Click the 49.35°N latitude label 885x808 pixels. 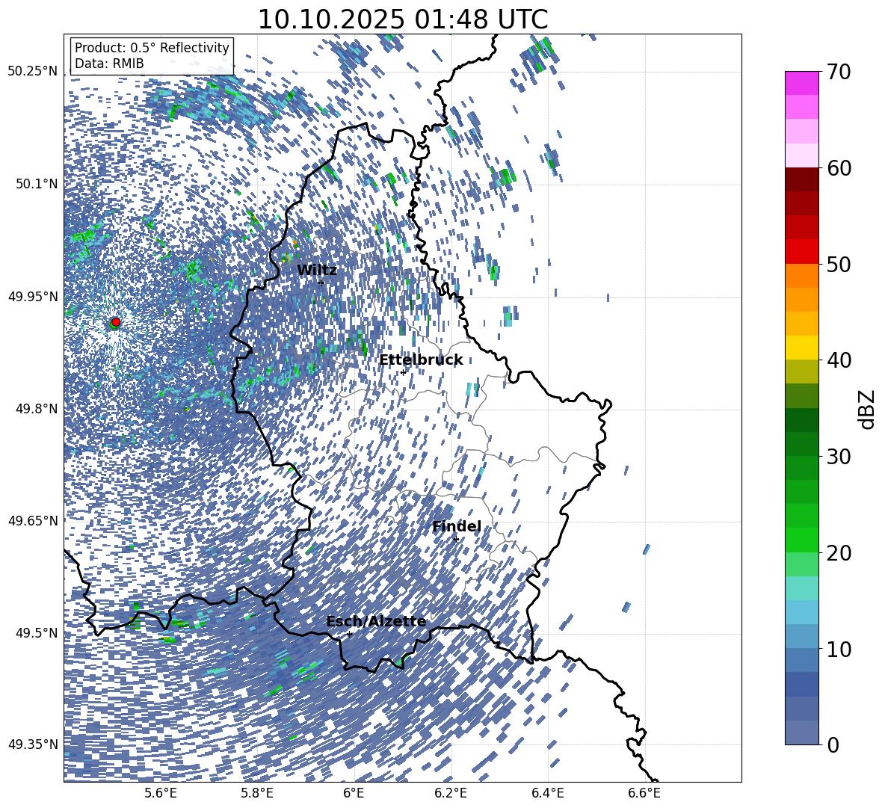click(33, 744)
